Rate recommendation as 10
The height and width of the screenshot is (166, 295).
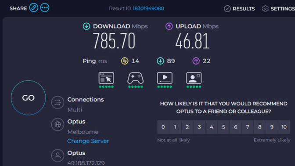pos(284,127)
